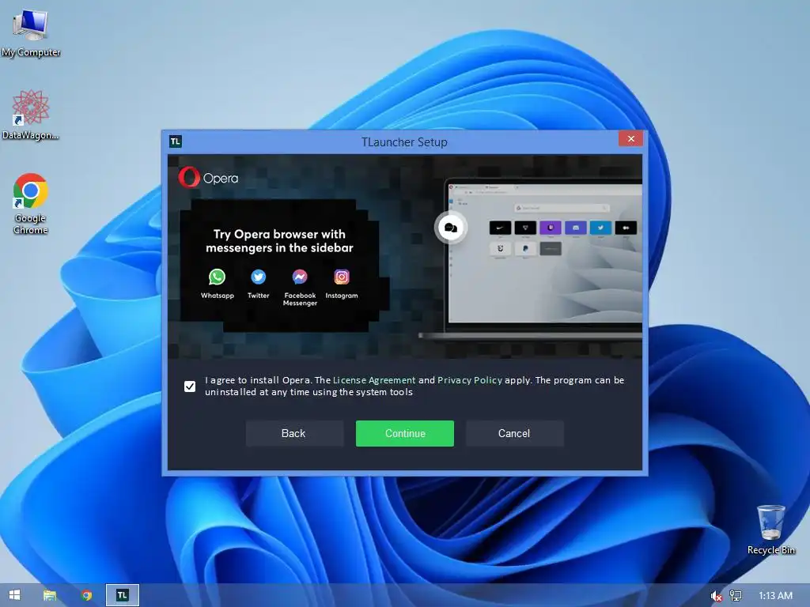
Task: Open the Privacy Policy link
Action: pos(470,380)
